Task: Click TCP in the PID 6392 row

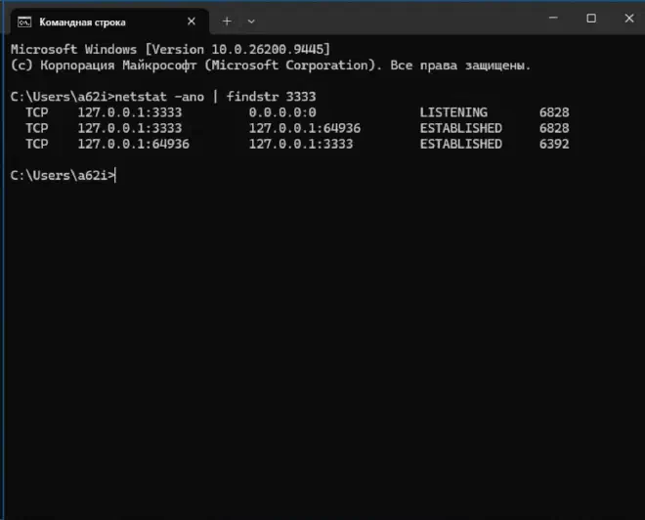Action: click(36, 144)
